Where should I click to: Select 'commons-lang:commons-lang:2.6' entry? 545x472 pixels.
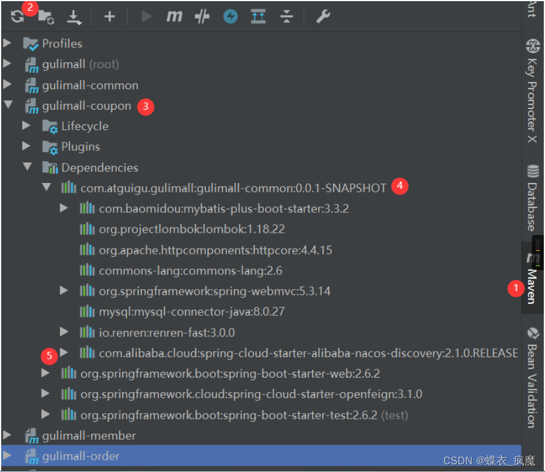pos(191,270)
